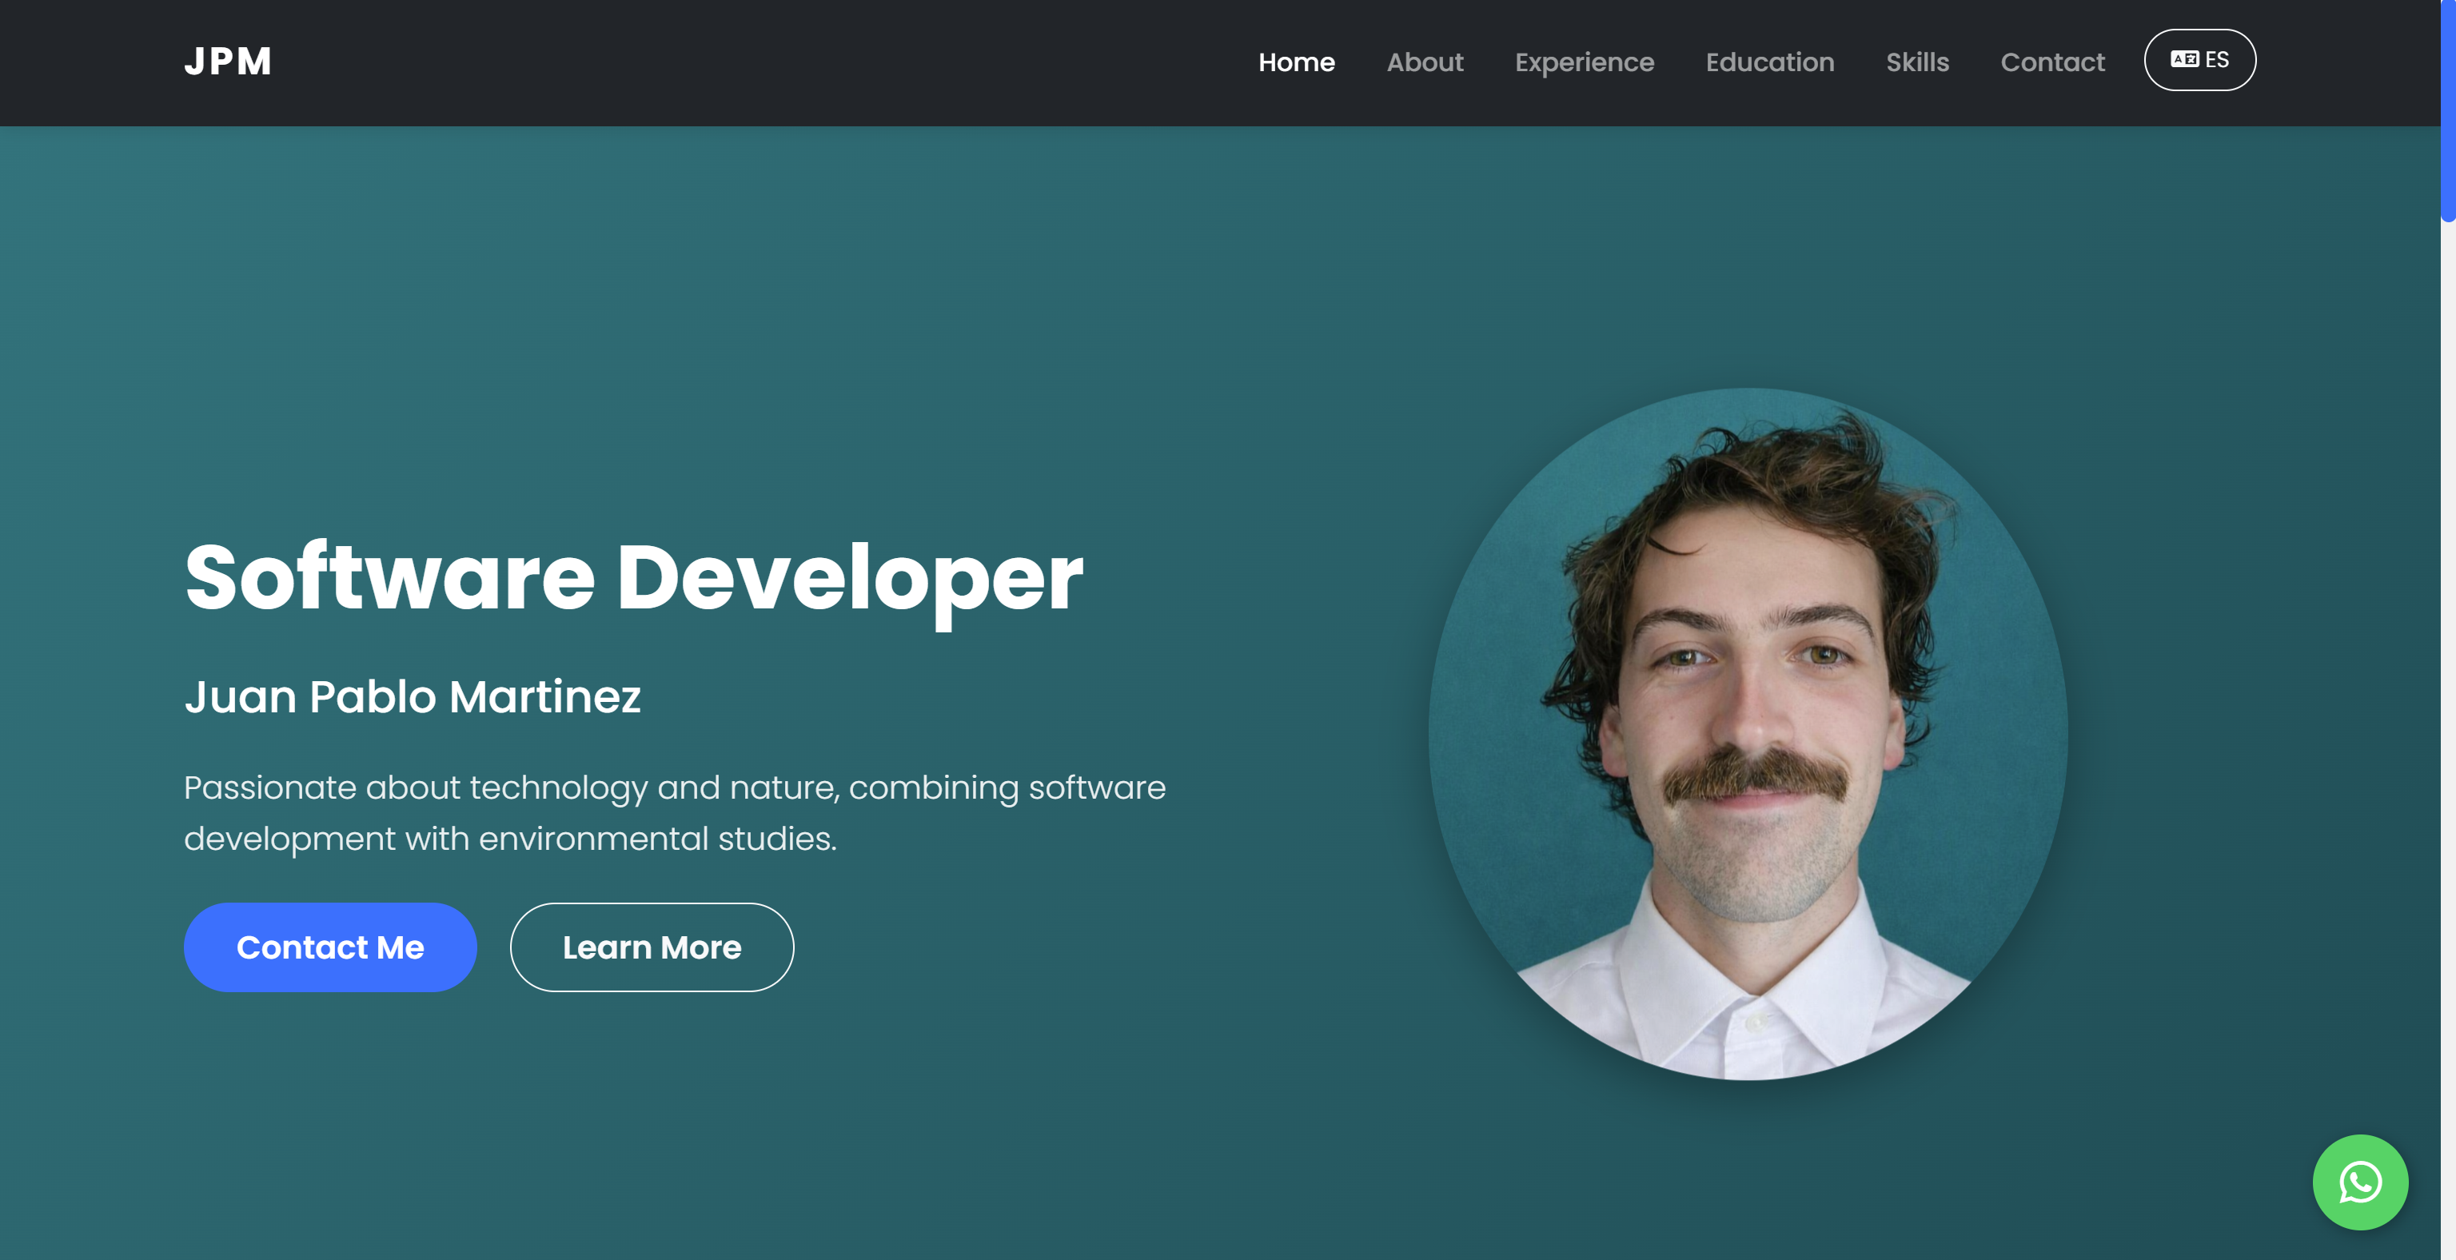Go to the Skills section
Image resolution: width=2456 pixels, height=1260 pixels.
click(1917, 62)
